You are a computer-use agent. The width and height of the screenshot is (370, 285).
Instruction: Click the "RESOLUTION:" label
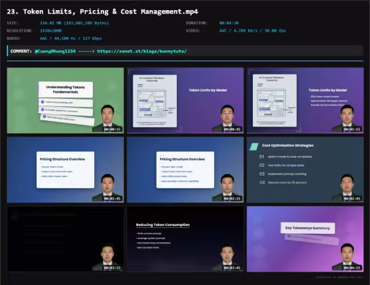point(20,31)
